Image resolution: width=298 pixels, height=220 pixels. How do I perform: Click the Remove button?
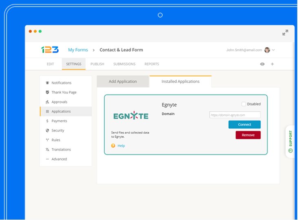[248, 135]
